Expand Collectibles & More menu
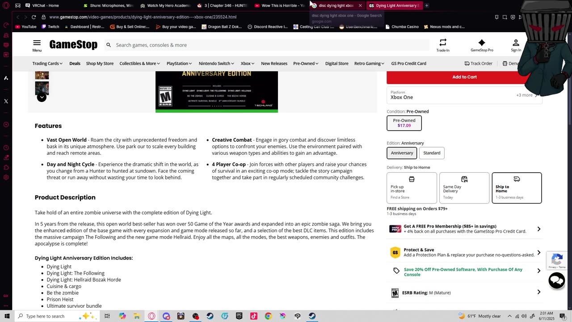Viewport: 572px width, 322px height. [140, 64]
